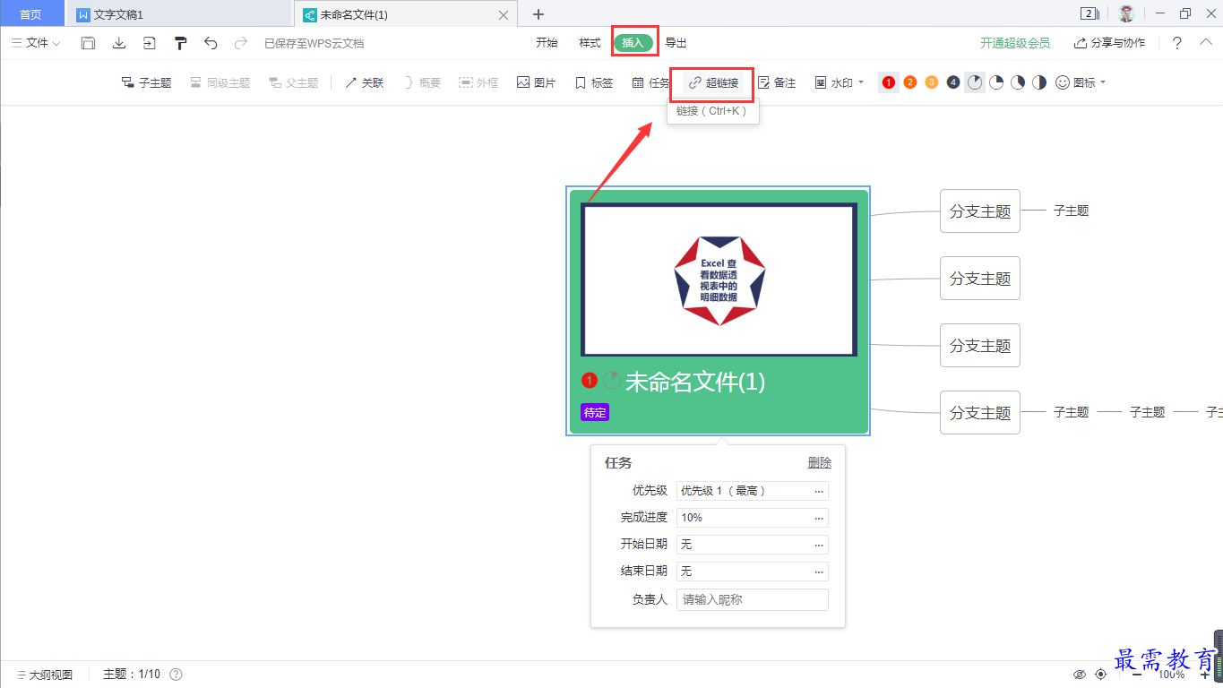Apply dark priority 4 marker
This screenshot has width=1223, height=688.
click(953, 82)
